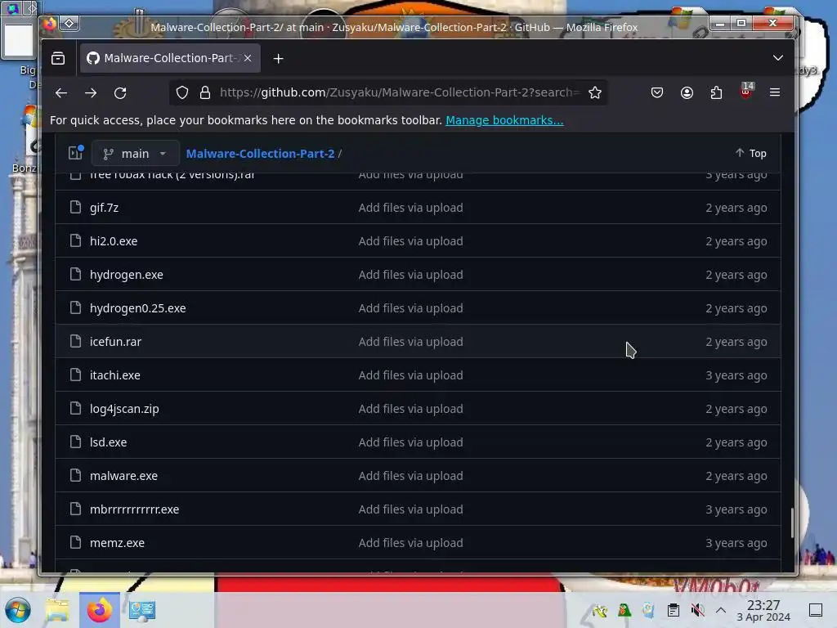Click file icon beside malware.exe
The image size is (837, 628).
click(75, 475)
